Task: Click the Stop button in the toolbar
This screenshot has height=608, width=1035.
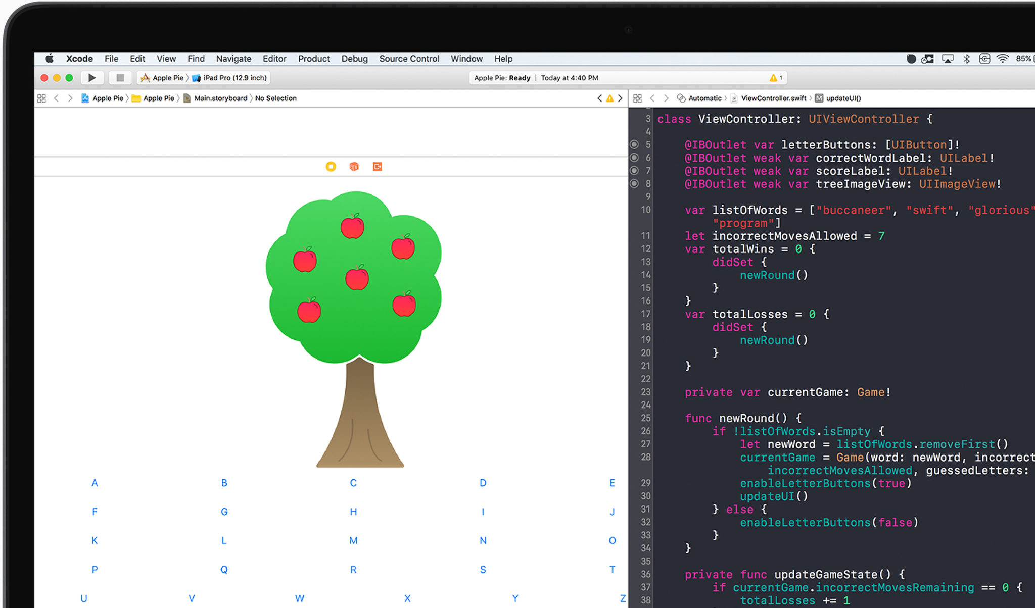Action: [x=120, y=78]
